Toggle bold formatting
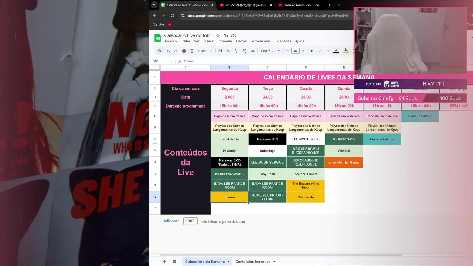The image size is (473, 266). pyautogui.click(x=312, y=51)
